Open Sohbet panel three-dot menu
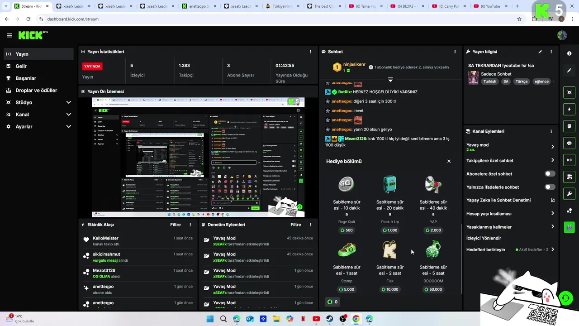 (455, 52)
